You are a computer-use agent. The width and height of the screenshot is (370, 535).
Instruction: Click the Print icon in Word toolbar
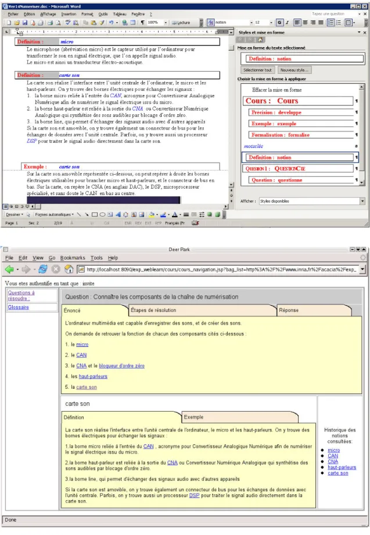pos(51,23)
